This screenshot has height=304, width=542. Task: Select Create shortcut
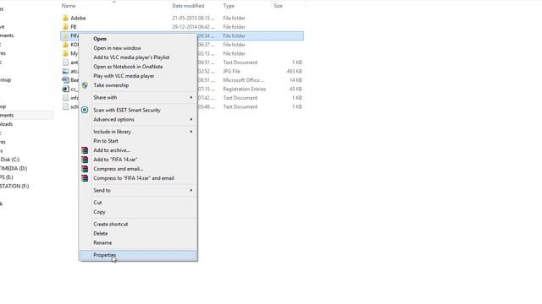click(x=111, y=225)
